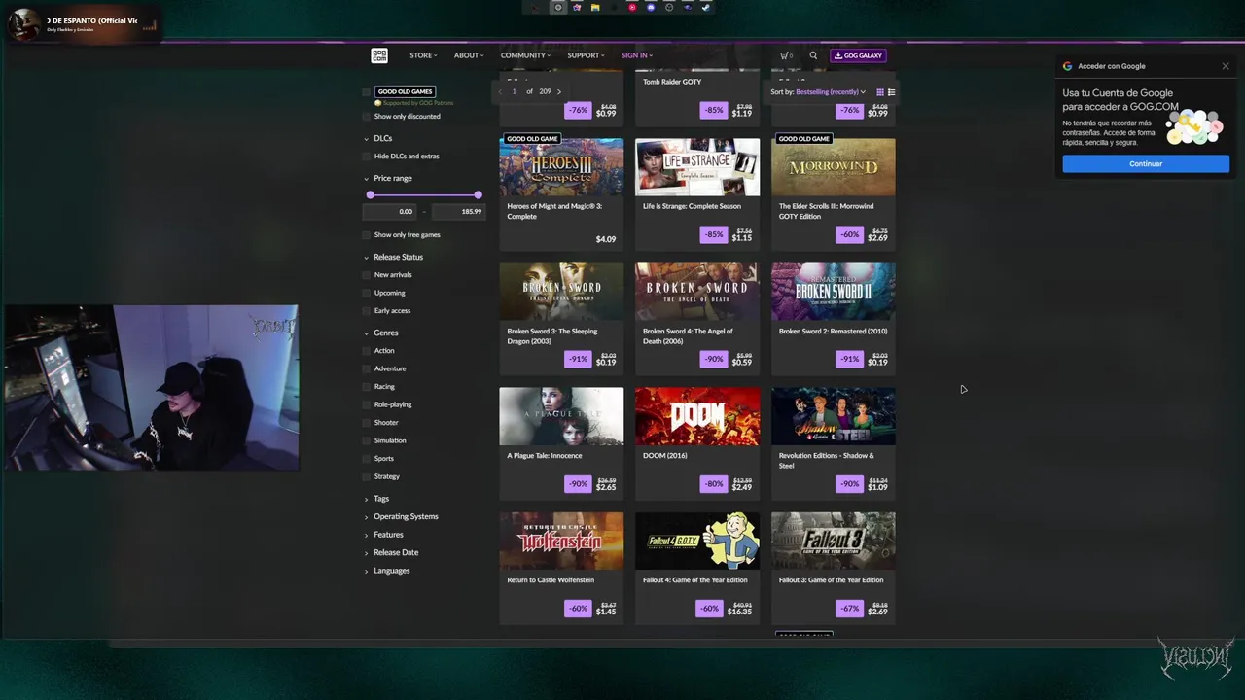Screen dimensions: 1245x700
Task: Open Fallout 3: Game of the Year link
Action: point(831,580)
